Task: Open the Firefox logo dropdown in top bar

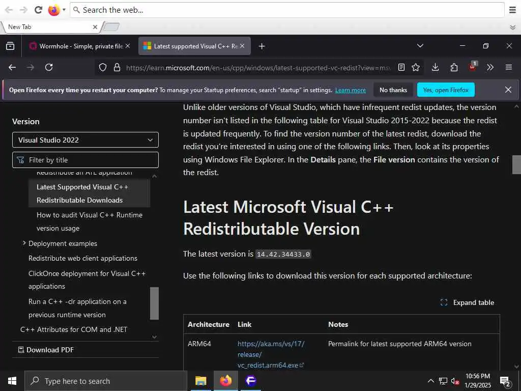Action: (56, 10)
